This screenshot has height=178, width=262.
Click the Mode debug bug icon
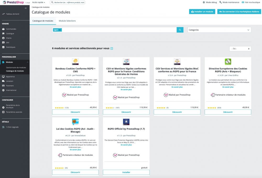pyautogui.click(x=204, y=2)
